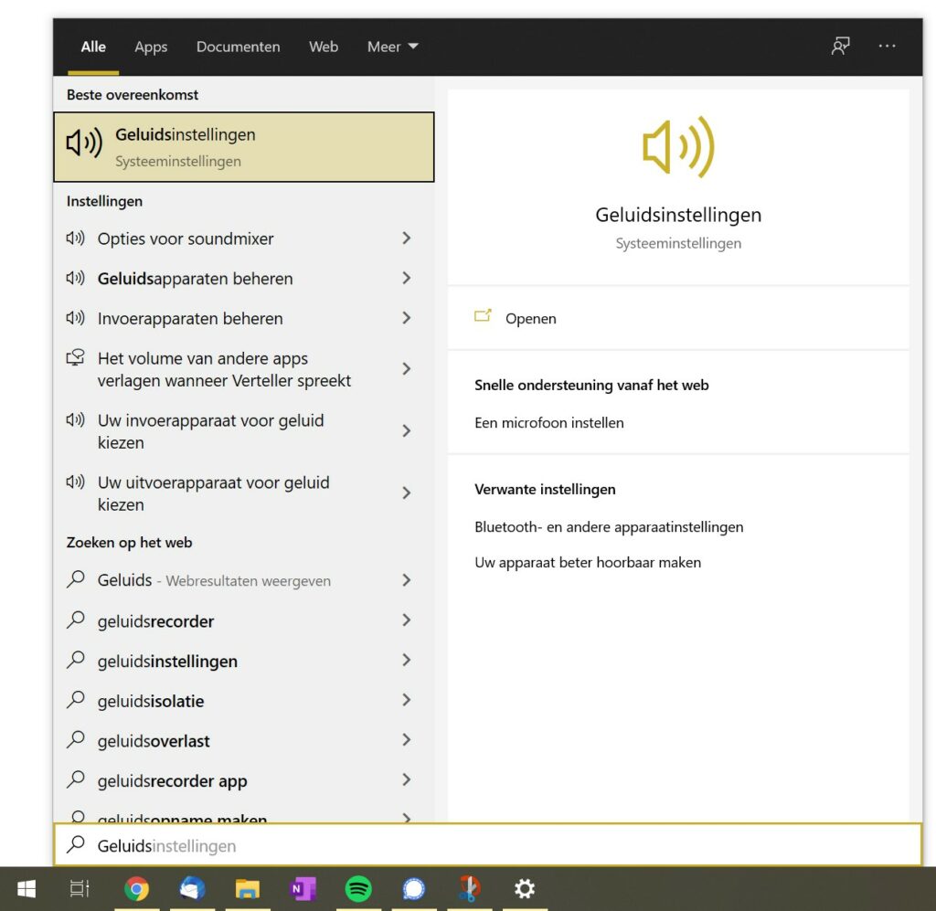Click the magnifier icon beside geluidsoverlast
This screenshot has width=936, height=911.
click(x=75, y=740)
